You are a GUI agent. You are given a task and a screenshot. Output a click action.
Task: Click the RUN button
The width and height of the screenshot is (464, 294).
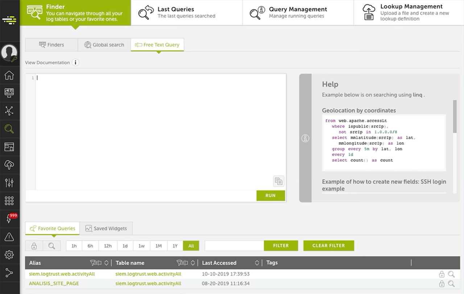click(270, 195)
